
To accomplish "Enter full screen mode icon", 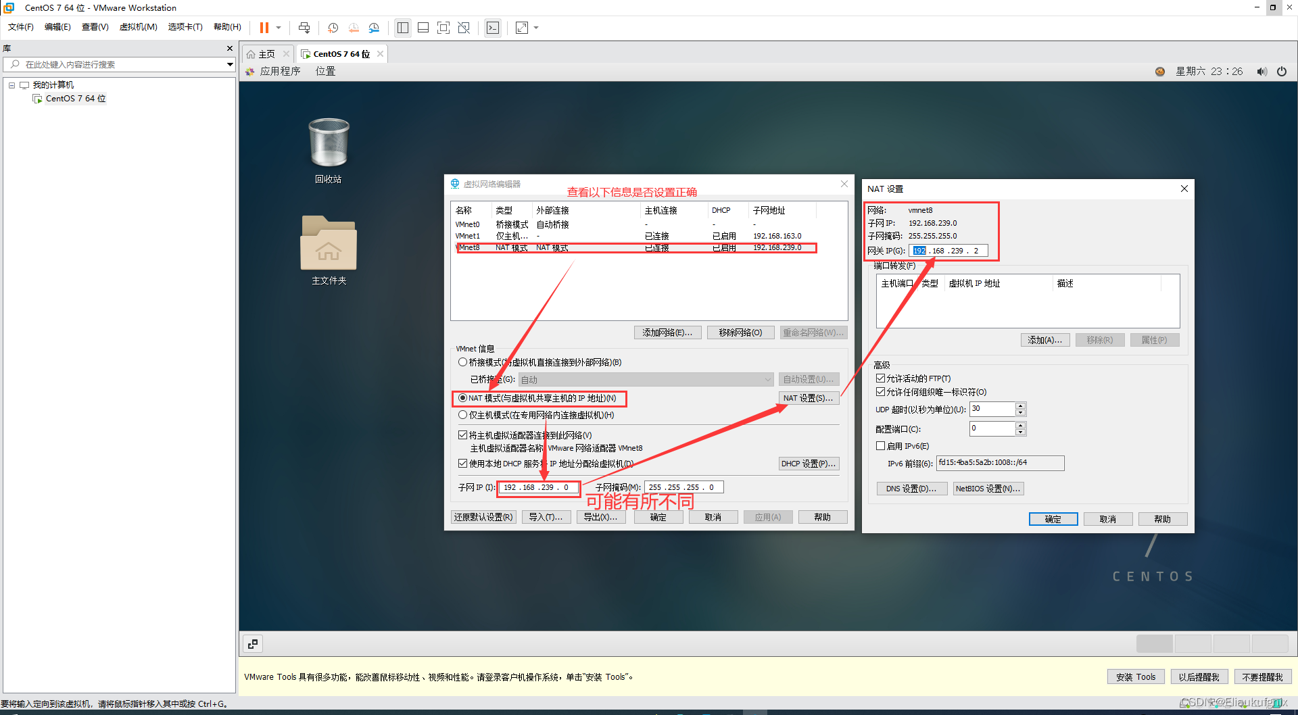I will (x=443, y=28).
